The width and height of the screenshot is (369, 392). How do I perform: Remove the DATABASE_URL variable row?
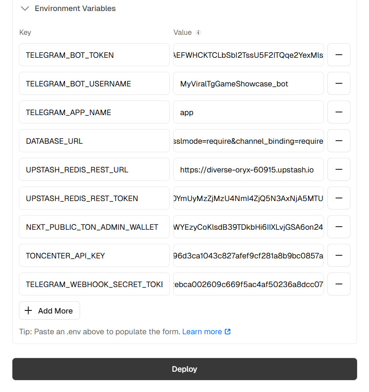[x=339, y=141]
